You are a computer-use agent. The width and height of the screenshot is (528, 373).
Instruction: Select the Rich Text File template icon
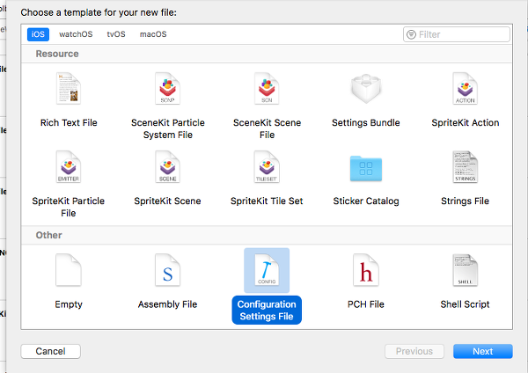69,89
